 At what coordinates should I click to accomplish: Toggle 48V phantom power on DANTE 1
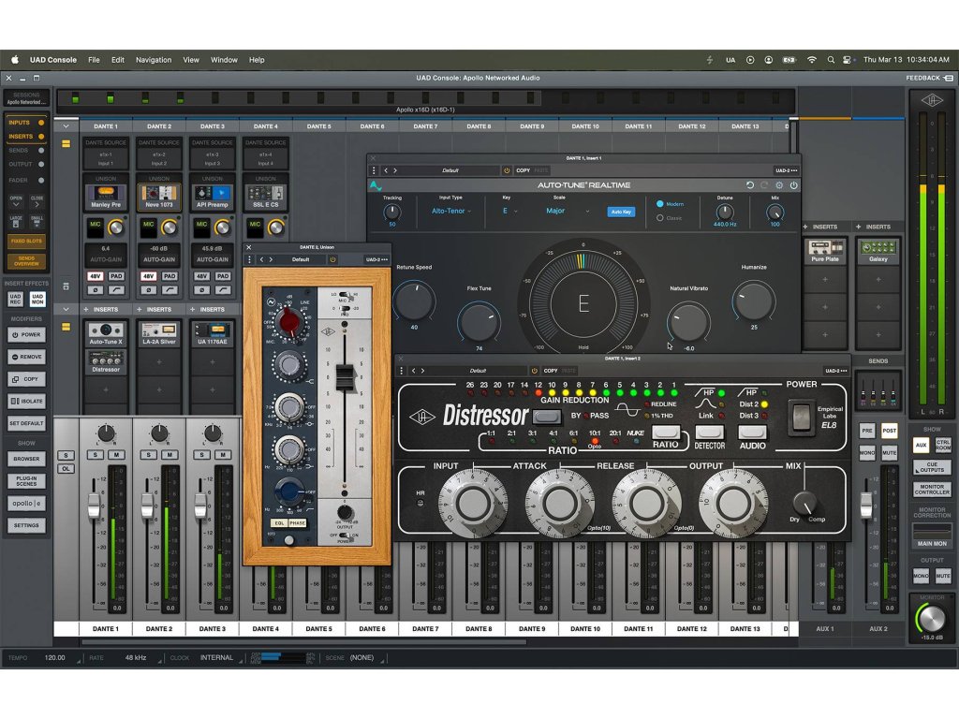click(95, 276)
